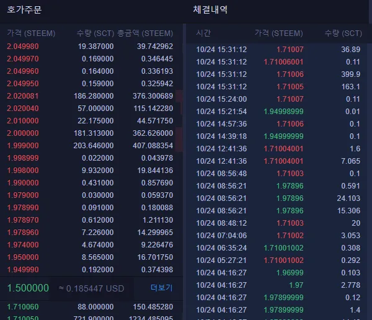
Task: Click quantity 181.313000 in order book
Action: [x=94, y=133]
